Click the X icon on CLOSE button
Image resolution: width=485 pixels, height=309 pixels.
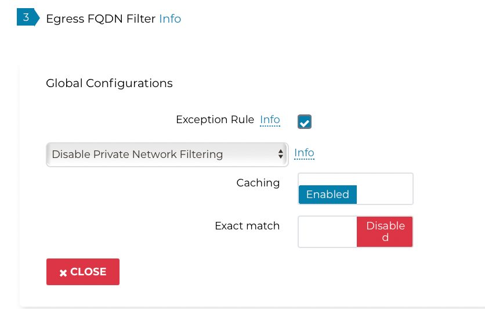[63, 272]
